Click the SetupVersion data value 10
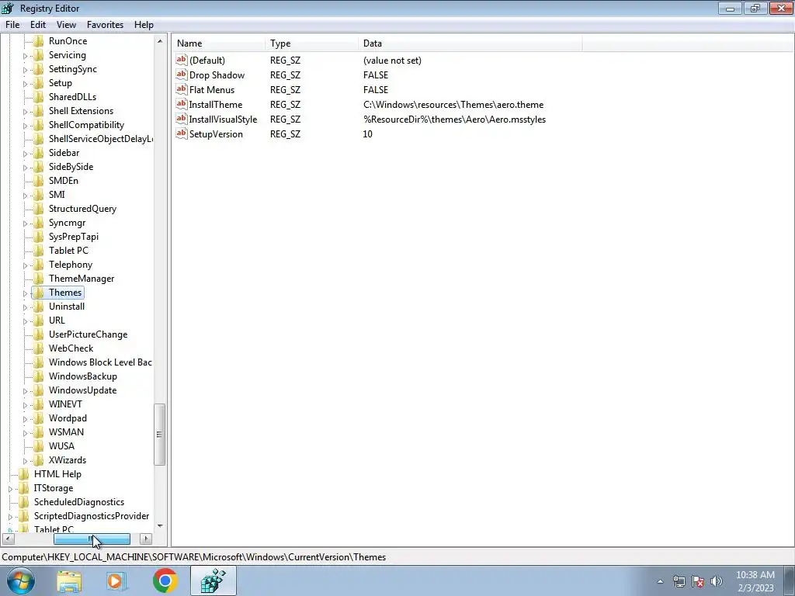This screenshot has width=795, height=596. click(367, 133)
